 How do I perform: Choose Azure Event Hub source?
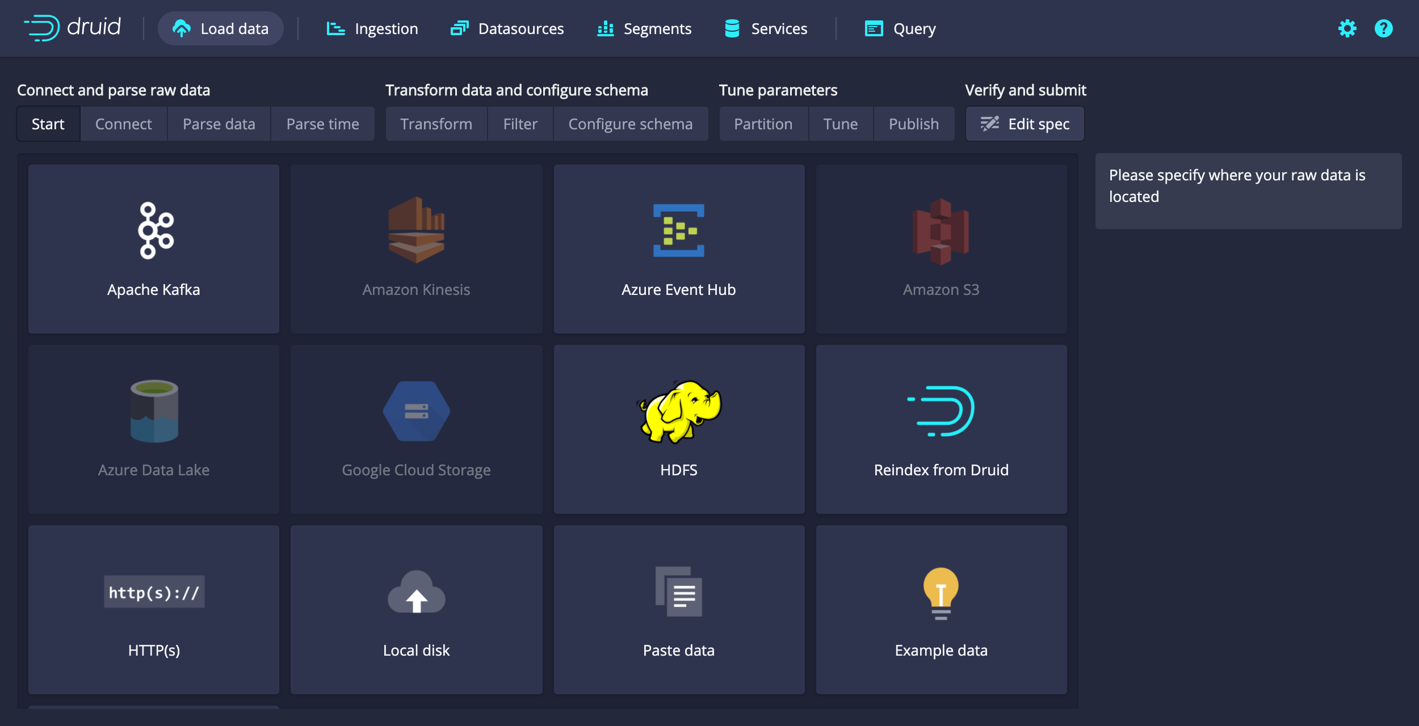pos(679,249)
